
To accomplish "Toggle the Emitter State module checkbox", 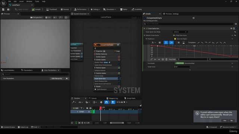I will 119,63.
